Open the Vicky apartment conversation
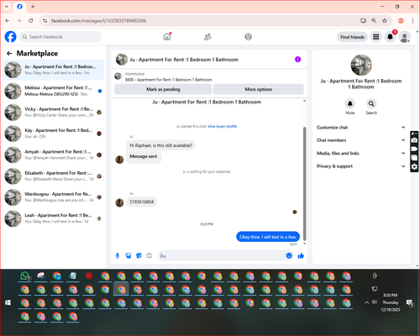The image size is (420, 336). pos(53,113)
